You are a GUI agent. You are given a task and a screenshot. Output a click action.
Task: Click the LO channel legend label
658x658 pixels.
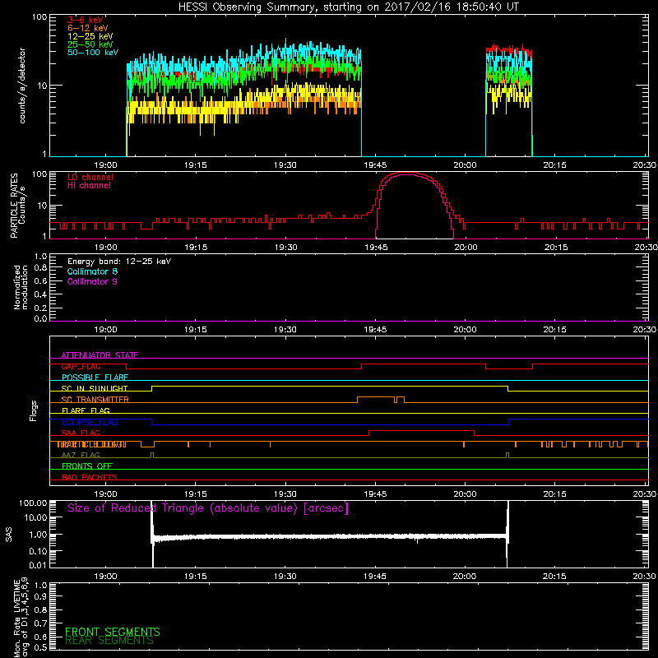click(90, 178)
